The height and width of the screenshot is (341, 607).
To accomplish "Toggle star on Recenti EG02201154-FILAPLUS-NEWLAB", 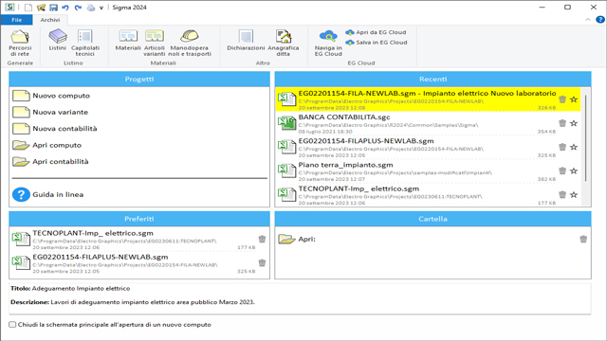I will (x=574, y=147).
